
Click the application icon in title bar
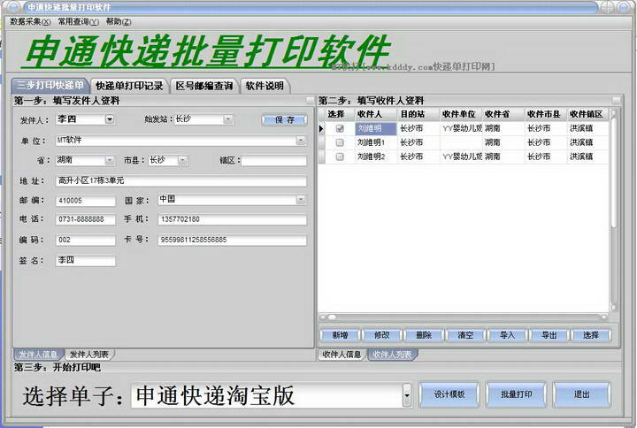(13, 7)
